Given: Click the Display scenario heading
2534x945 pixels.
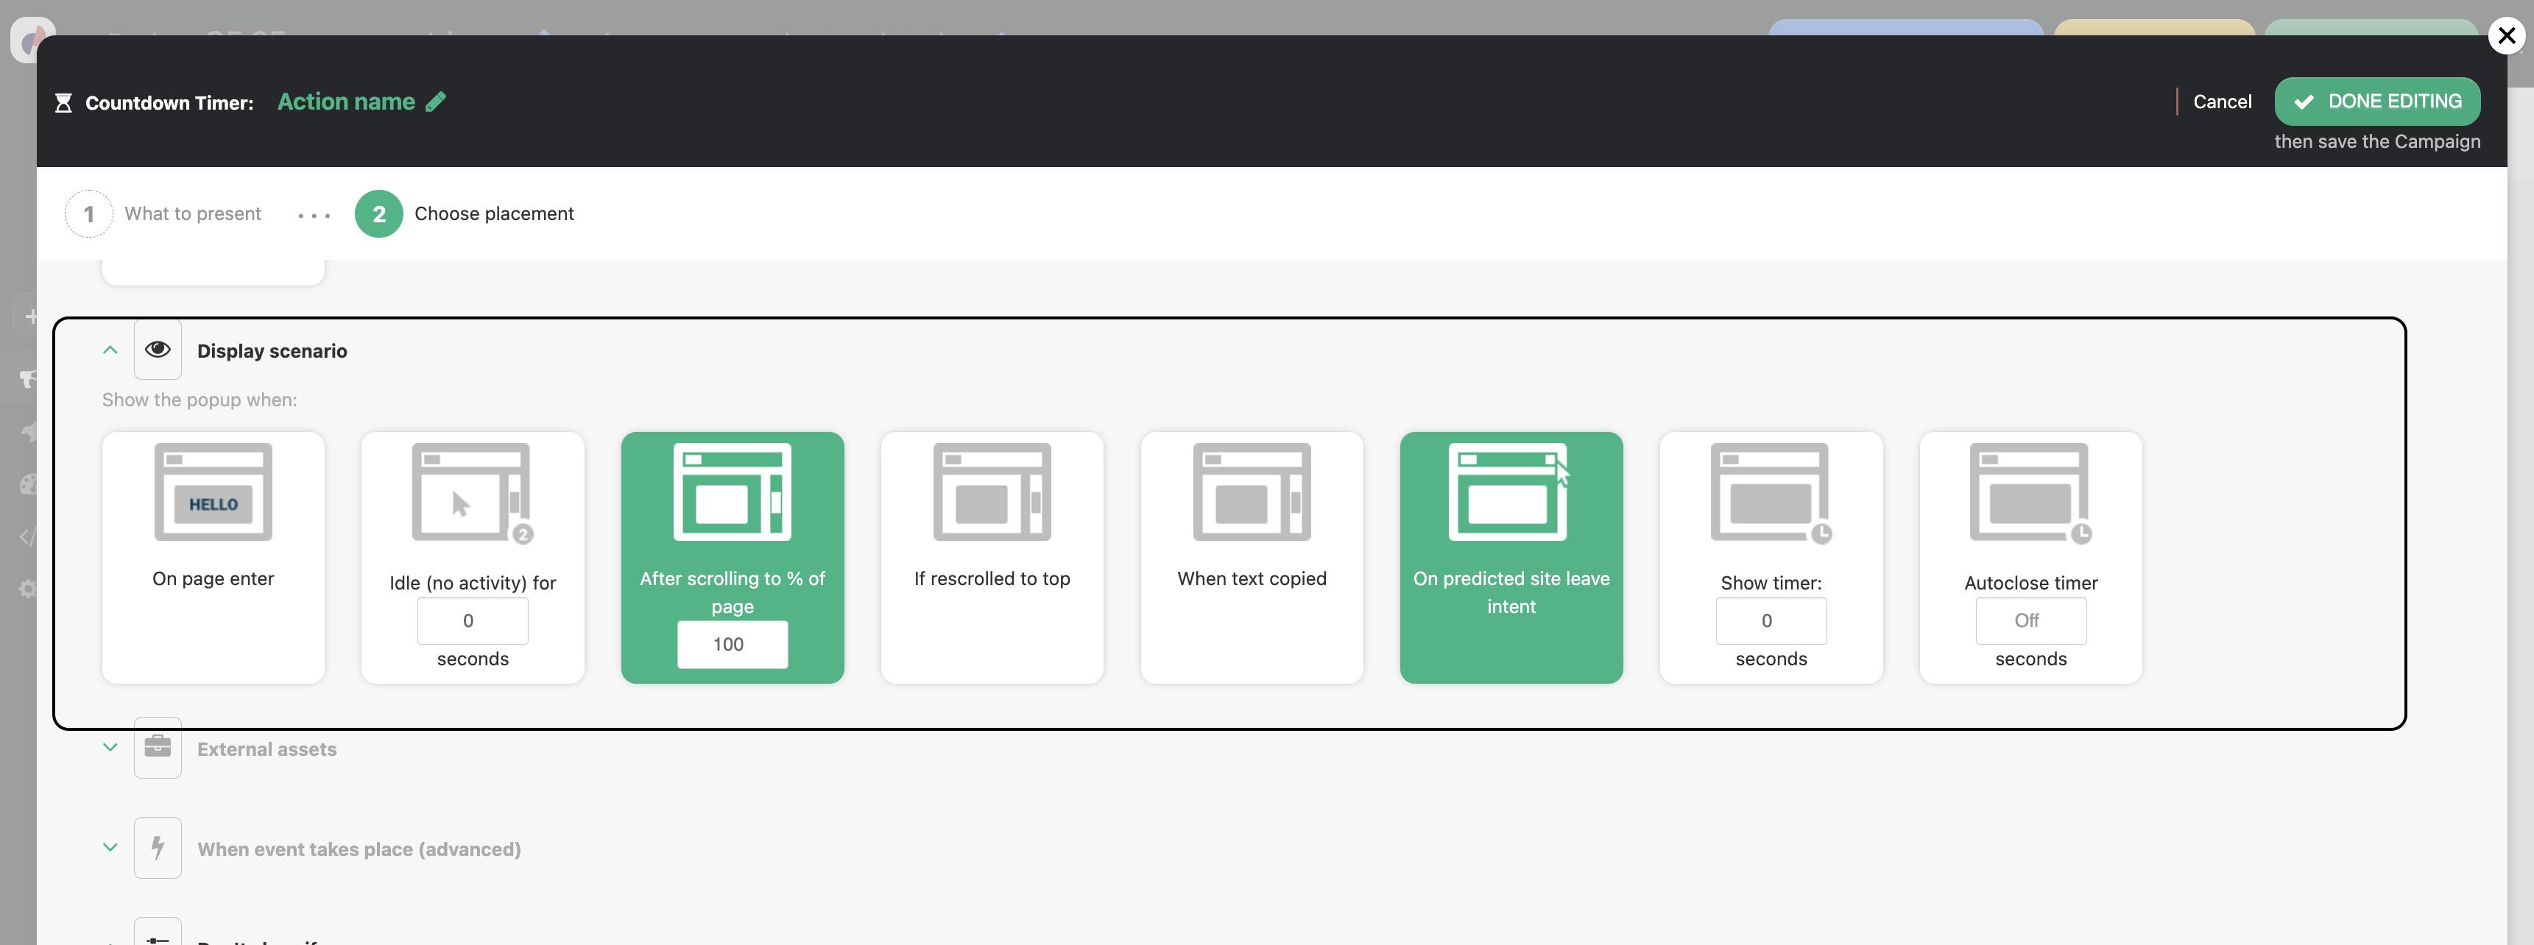Looking at the screenshot, I should [272, 351].
